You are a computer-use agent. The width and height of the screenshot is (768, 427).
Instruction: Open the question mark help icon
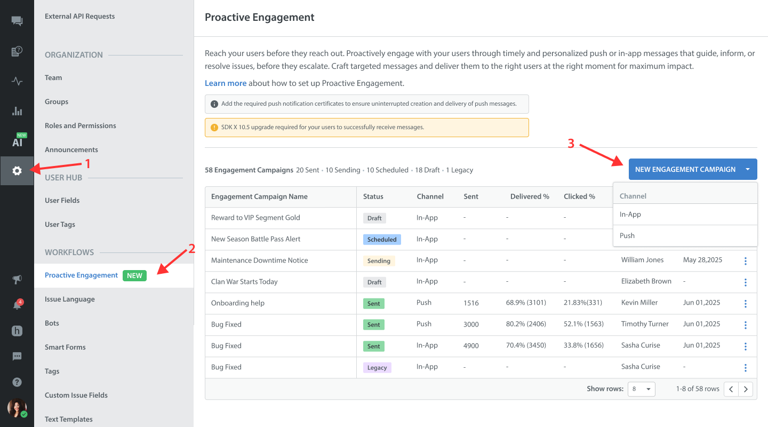pyautogui.click(x=17, y=382)
